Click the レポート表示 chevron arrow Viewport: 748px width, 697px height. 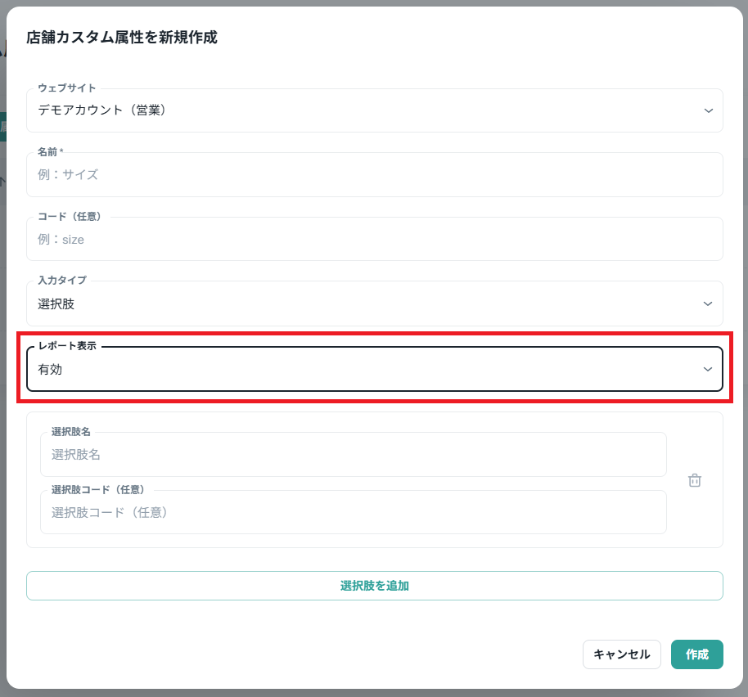point(708,370)
